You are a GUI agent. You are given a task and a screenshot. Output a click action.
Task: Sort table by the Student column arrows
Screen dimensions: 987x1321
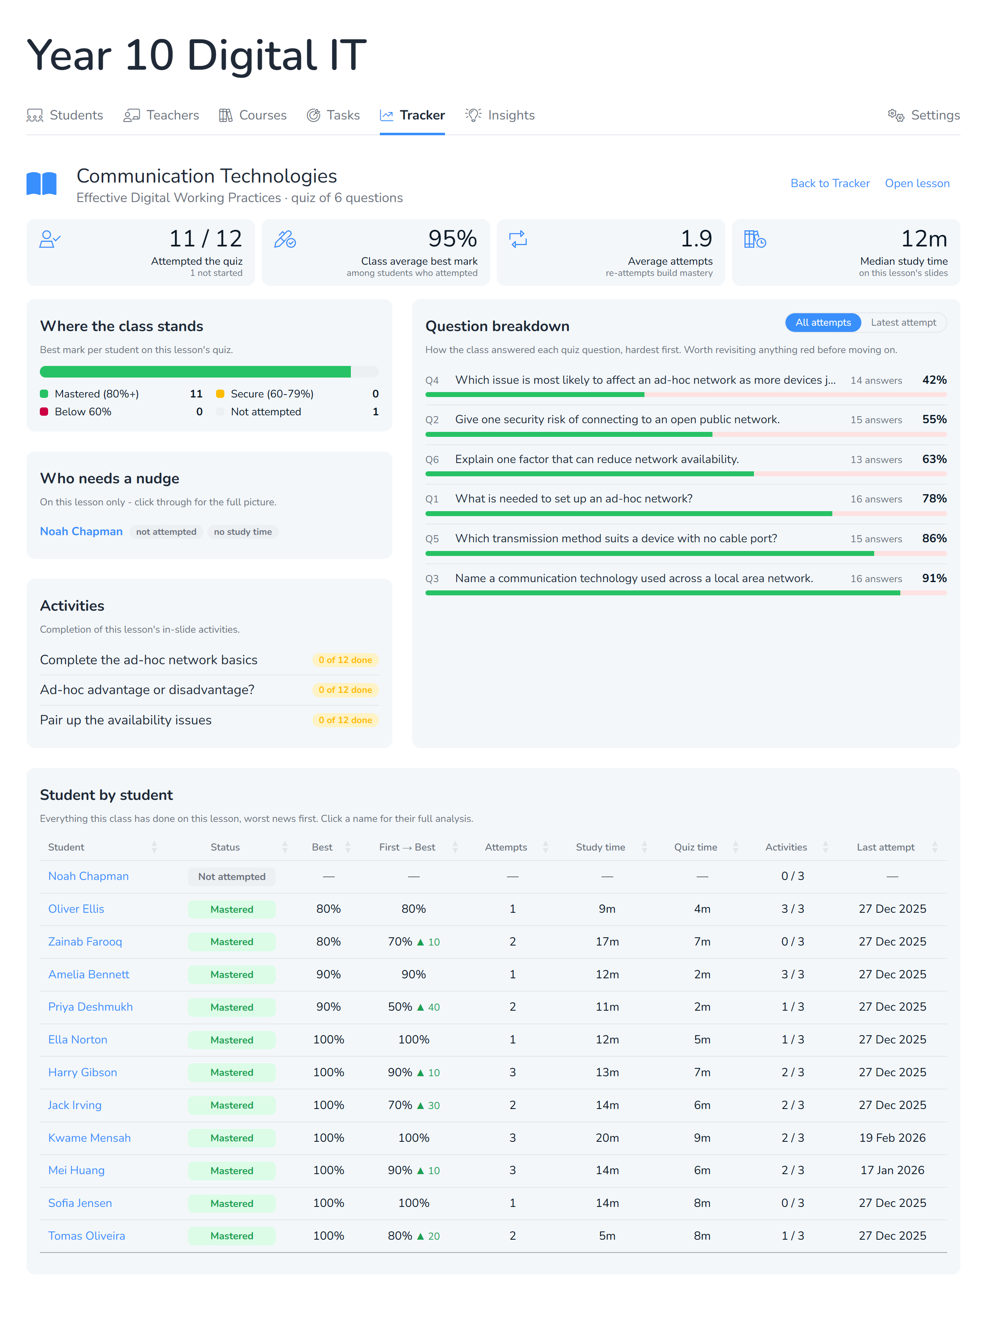click(155, 847)
